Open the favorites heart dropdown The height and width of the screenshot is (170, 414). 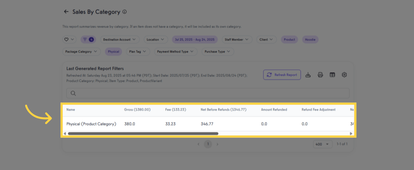pos(69,39)
